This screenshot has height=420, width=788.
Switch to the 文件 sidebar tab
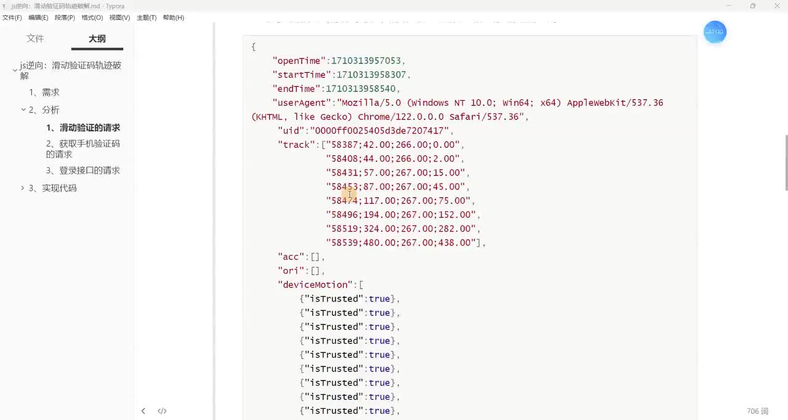tap(35, 38)
